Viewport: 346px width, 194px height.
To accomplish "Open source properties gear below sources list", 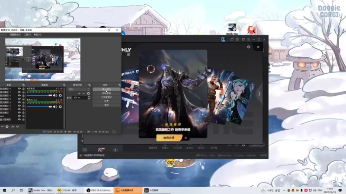I will pyautogui.click(x=7, y=127).
